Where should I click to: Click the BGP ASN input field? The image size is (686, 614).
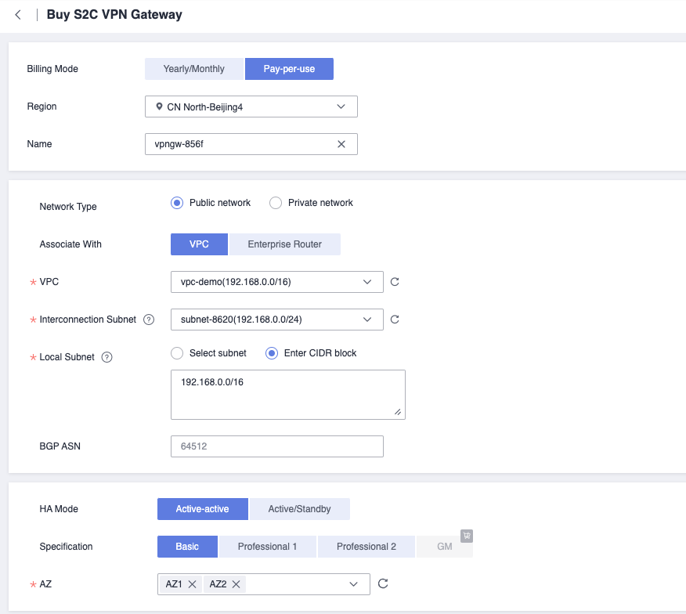[276, 446]
